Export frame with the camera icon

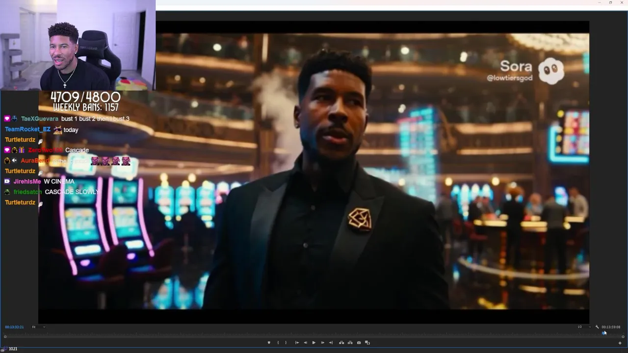[x=359, y=343]
